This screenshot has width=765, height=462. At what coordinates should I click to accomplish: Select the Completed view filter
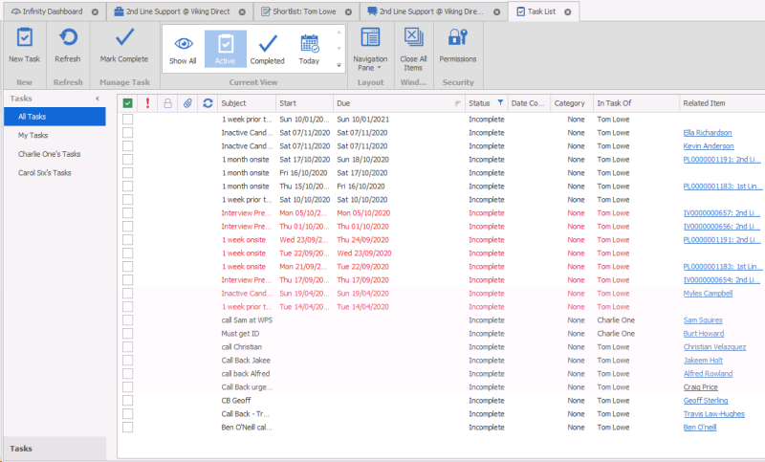point(267,47)
